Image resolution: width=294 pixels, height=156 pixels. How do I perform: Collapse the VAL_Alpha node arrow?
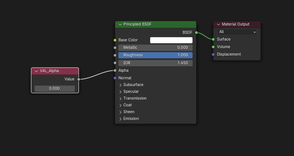[36, 71]
